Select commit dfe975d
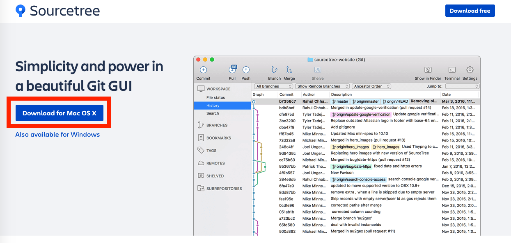 (x=366, y=114)
